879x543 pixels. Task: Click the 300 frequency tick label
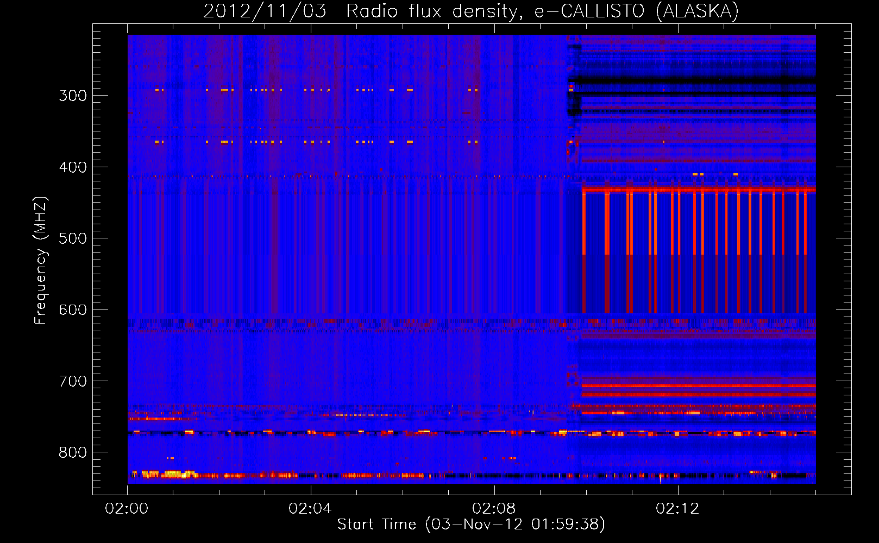tap(73, 96)
